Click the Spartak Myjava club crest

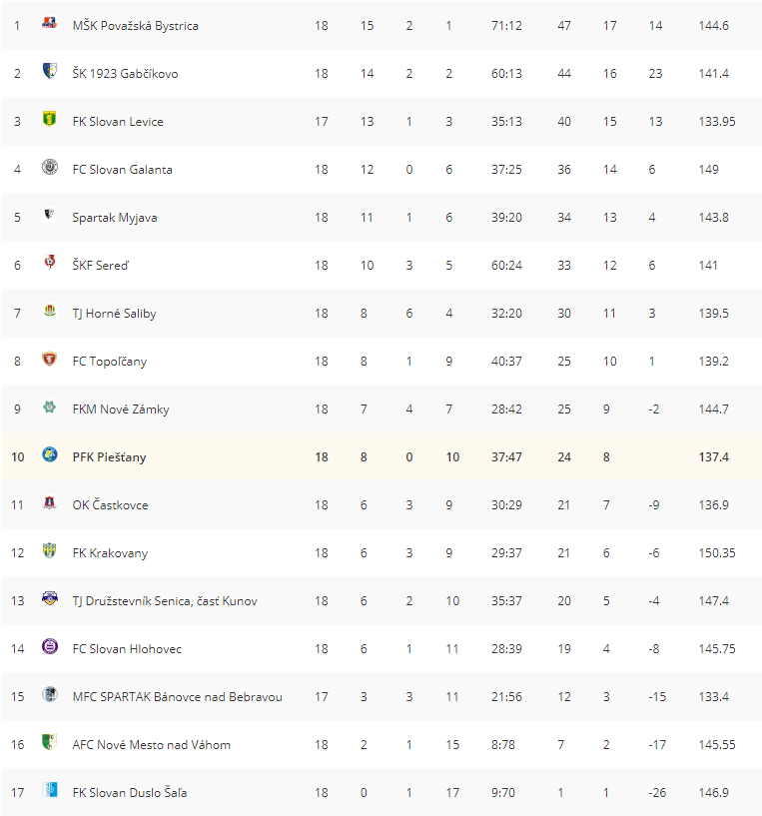point(49,217)
